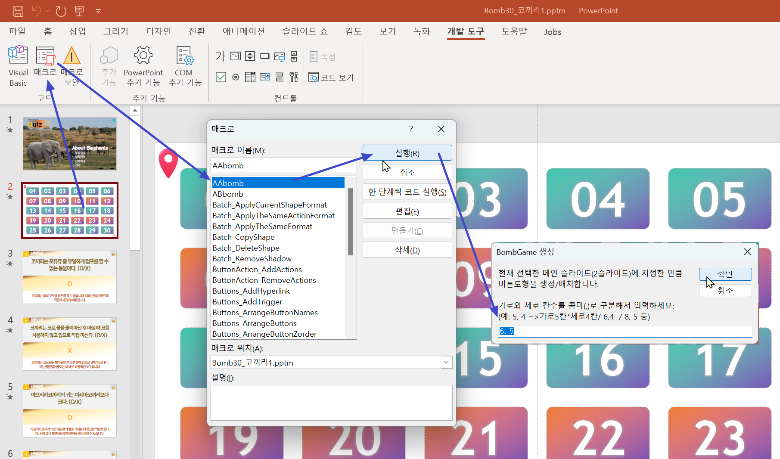The height and width of the screenshot is (459, 780).
Task: Insert a Label (가) control
Action: click(x=220, y=56)
